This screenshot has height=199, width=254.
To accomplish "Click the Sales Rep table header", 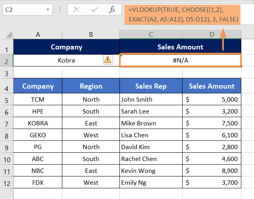I will point(151,86).
